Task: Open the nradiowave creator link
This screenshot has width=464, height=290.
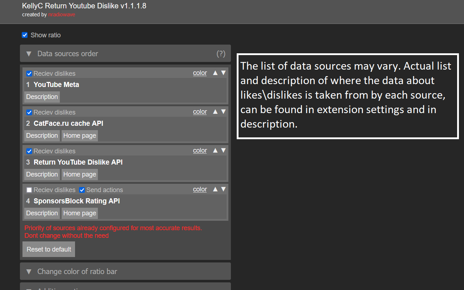Action: (x=62, y=15)
